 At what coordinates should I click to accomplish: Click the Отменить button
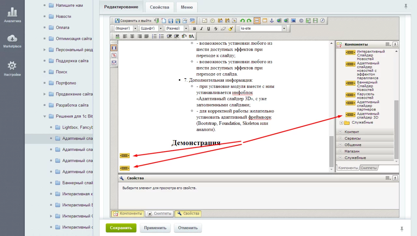tap(188, 228)
